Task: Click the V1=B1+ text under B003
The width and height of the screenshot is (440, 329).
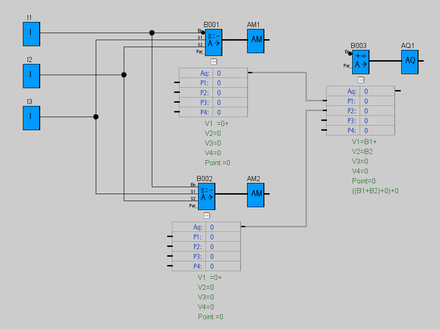Action: [364, 142]
